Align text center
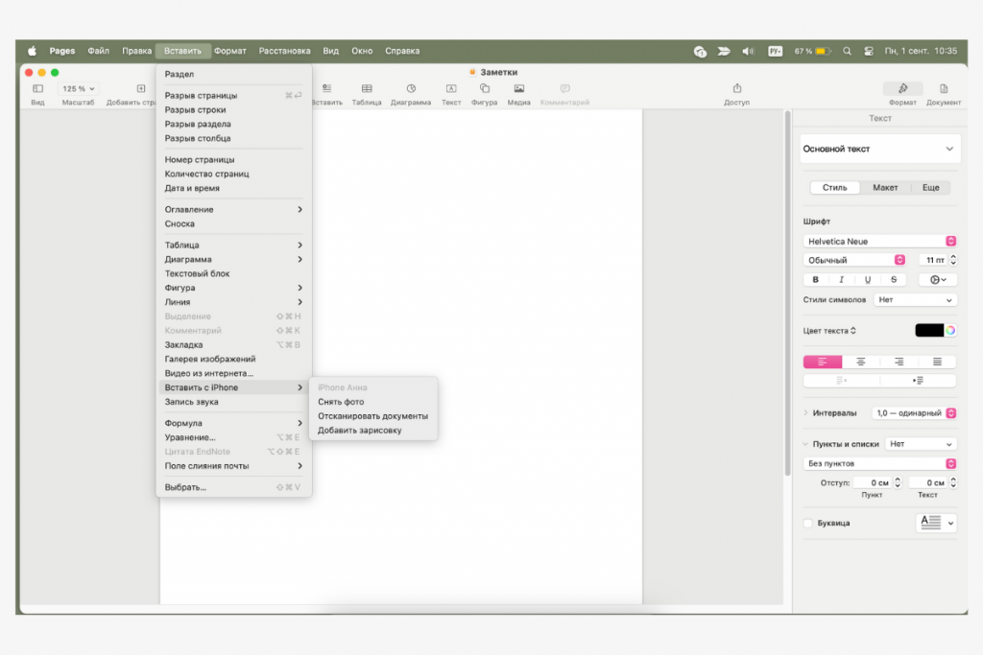This screenshot has width=983, height=655. pos(861,362)
